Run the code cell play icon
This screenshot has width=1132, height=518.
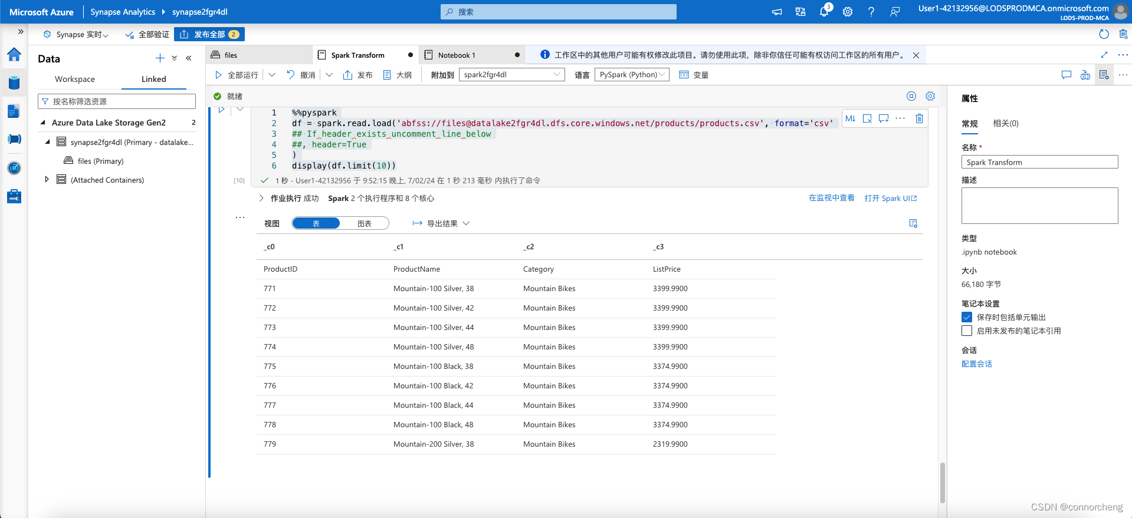(x=222, y=110)
